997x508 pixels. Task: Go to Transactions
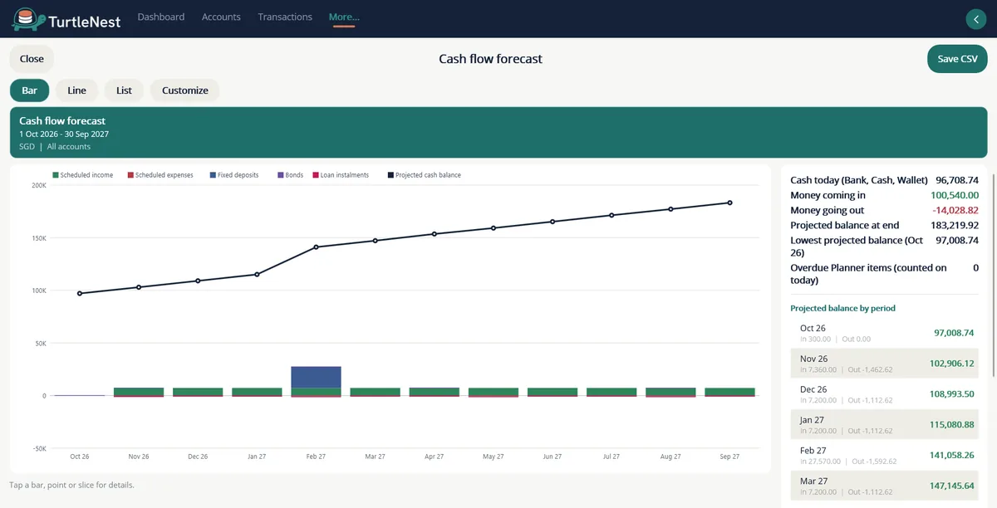pyautogui.click(x=285, y=17)
